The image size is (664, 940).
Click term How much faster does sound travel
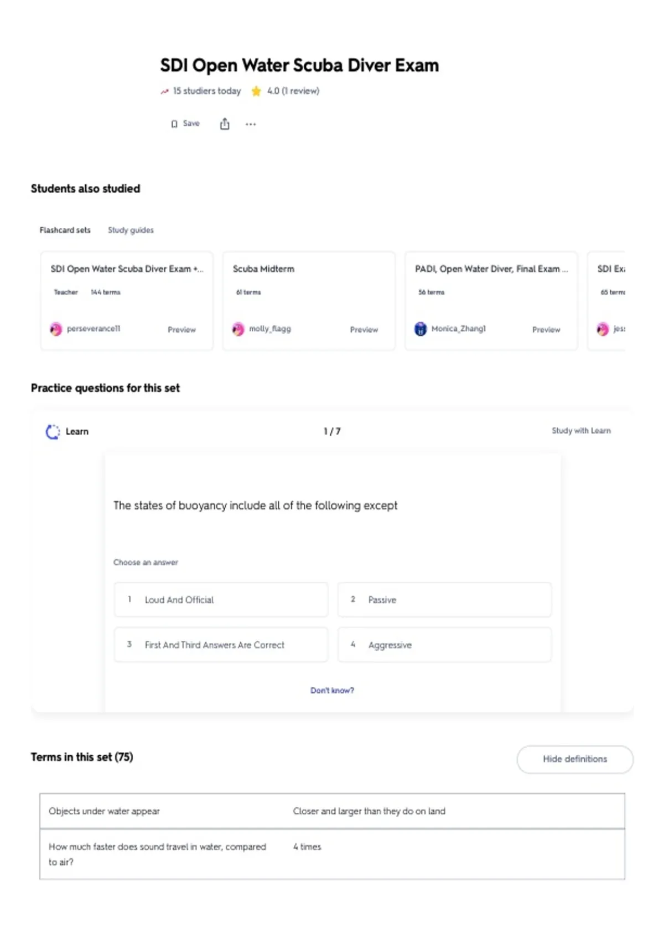(x=157, y=854)
